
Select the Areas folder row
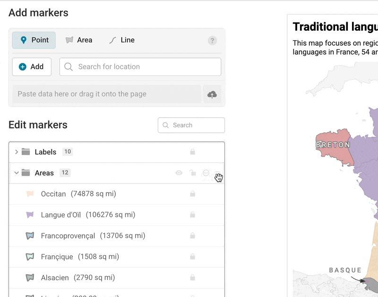(117, 173)
